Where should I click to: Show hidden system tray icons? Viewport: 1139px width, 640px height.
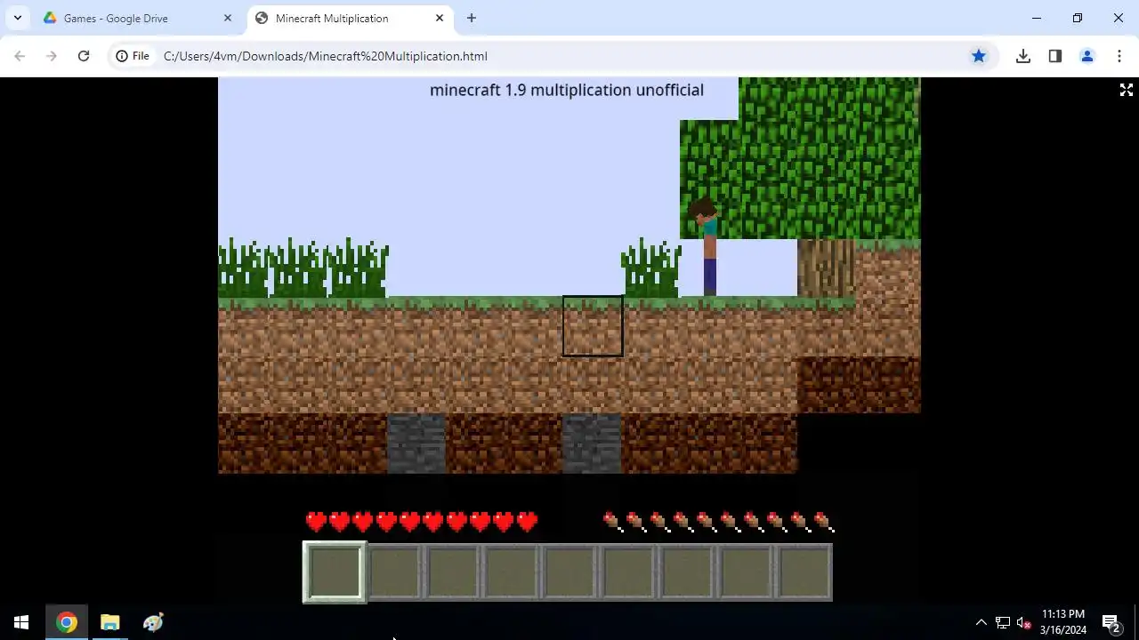click(x=981, y=622)
